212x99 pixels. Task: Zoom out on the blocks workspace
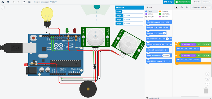point(207,79)
